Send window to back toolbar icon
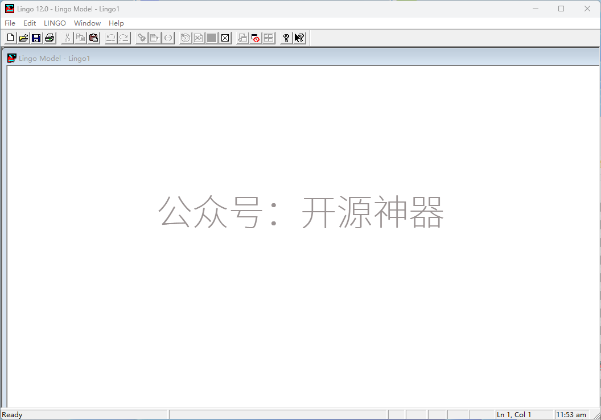The width and height of the screenshot is (601, 420). click(242, 38)
